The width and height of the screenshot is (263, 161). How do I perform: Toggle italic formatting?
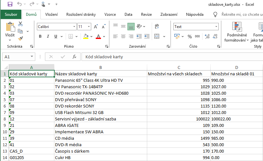coord(48,36)
